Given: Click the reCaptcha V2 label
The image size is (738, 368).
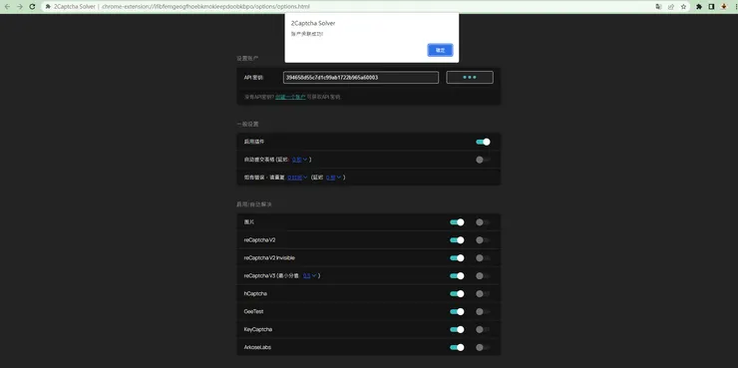Looking at the screenshot, I should (x=260, y=240).
